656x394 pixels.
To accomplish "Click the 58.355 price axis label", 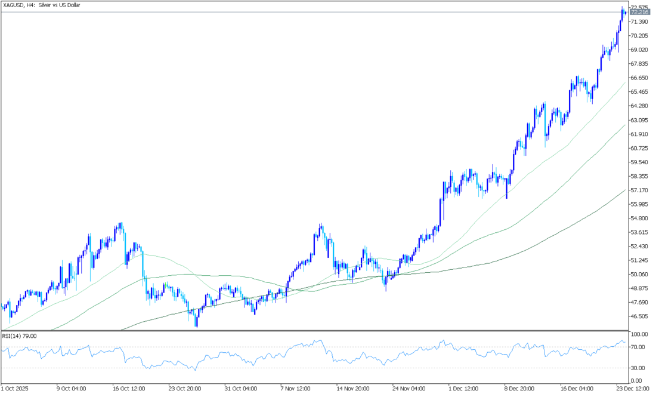I will coord(639,176).
